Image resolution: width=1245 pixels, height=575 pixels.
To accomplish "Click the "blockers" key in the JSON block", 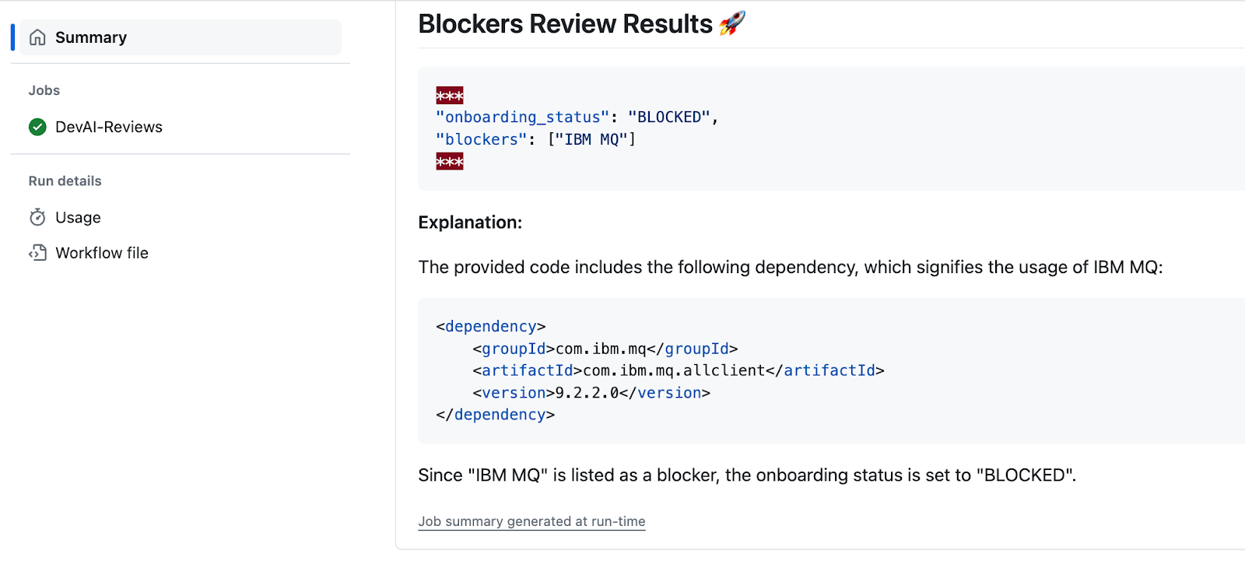I will click(481, 139).
